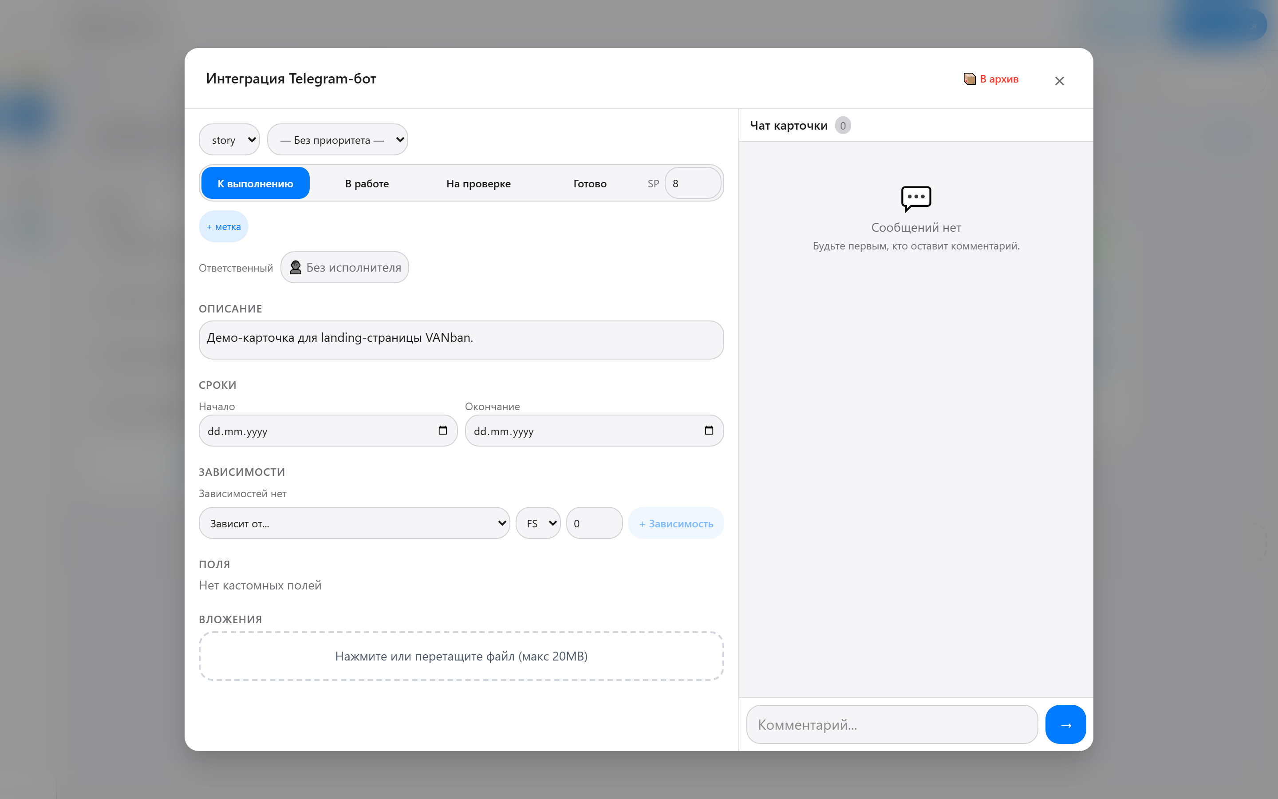Click the 'Зависимостей нет' text

pyautogui.click(x=242, y=494)
